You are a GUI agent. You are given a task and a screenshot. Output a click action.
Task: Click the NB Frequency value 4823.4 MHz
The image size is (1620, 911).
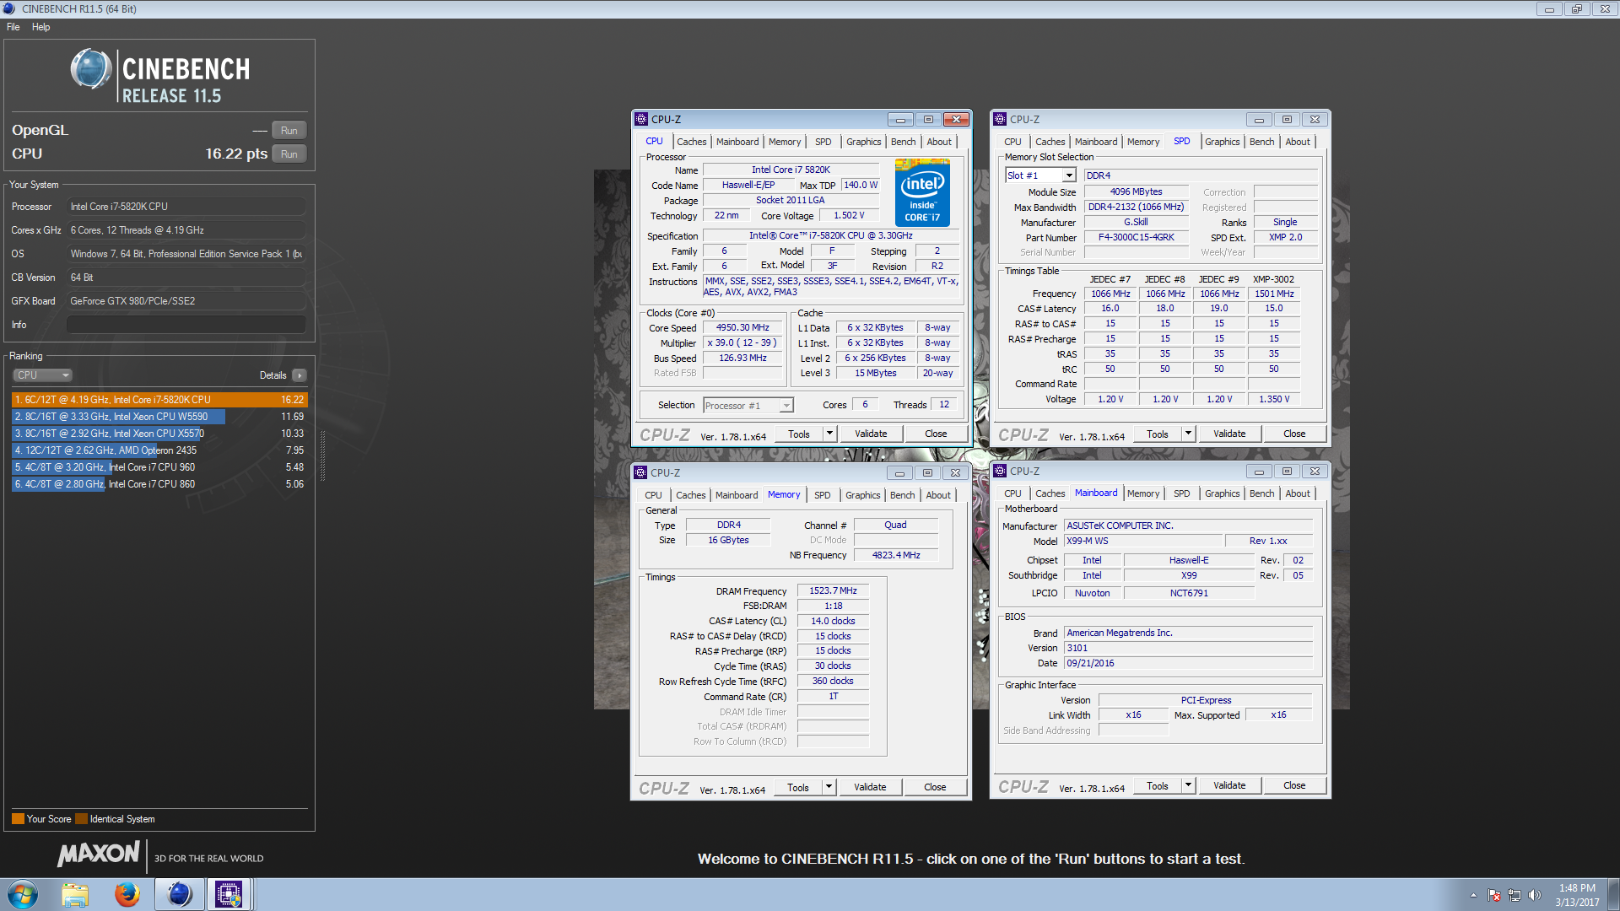[x=896, y=555]
